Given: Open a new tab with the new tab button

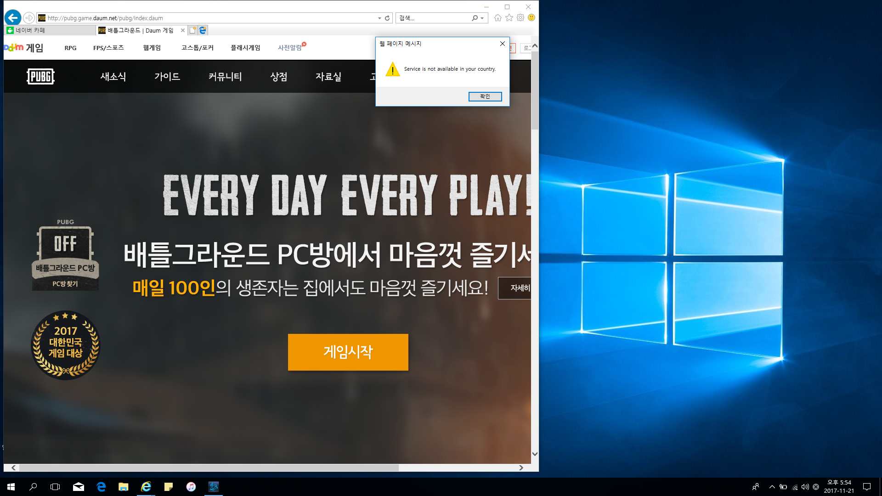Looking at the screenshot, I should click(x=193, y=30).
